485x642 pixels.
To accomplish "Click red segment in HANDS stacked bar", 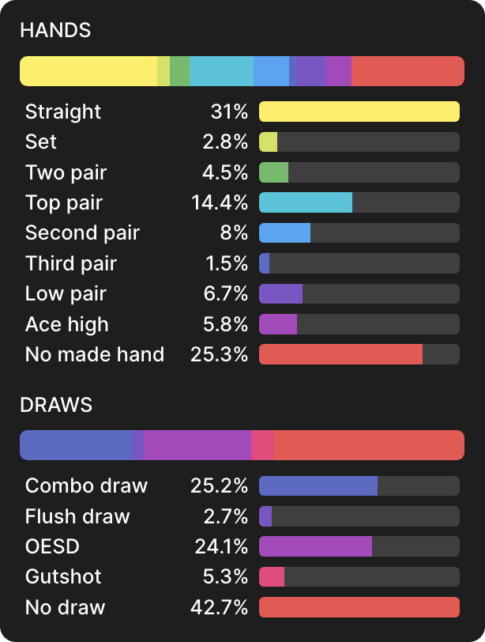I will 407,71.
